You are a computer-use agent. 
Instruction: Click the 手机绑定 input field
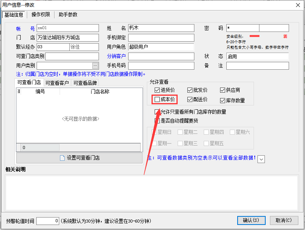click(161, 37)
